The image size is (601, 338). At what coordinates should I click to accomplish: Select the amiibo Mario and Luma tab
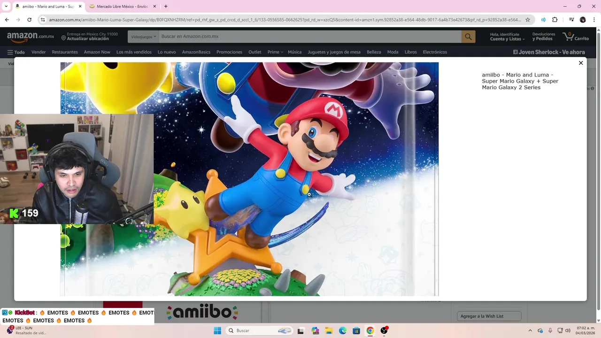tap(48, 7)
